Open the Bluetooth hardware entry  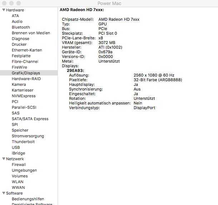click(21, 27)
